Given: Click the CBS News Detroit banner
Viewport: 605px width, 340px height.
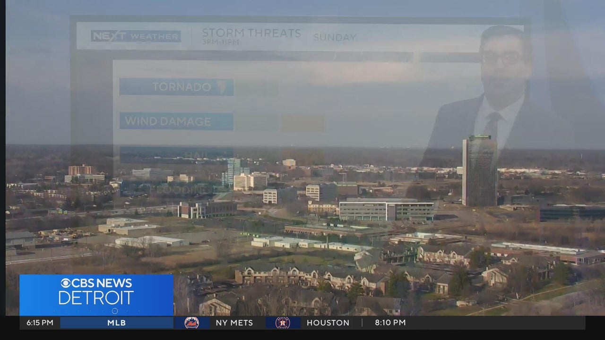Looking at the screenshot, I should [x=96, y=295].
